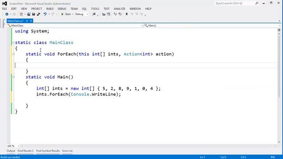Switch to the MainClass.cs document tab

tap(16, 21)
